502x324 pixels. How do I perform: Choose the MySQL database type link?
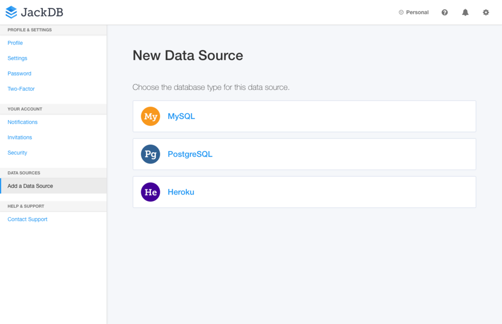coord(181,116)
